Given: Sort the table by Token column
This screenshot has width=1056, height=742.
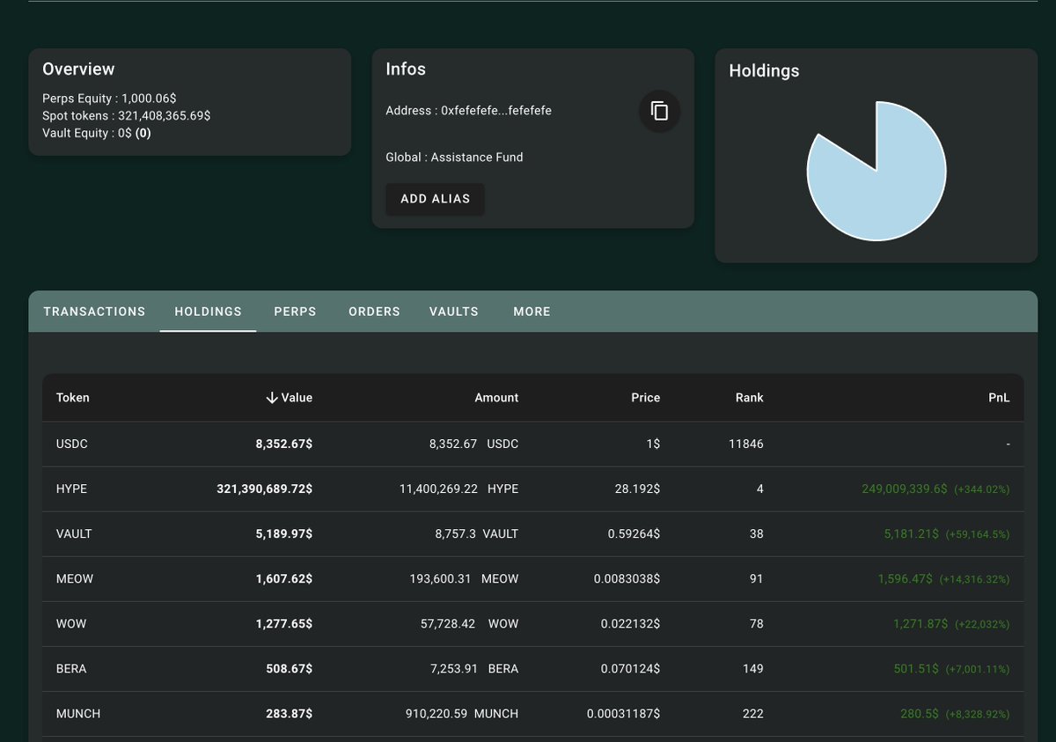Looking at the screenshot, I should [72, 397].
